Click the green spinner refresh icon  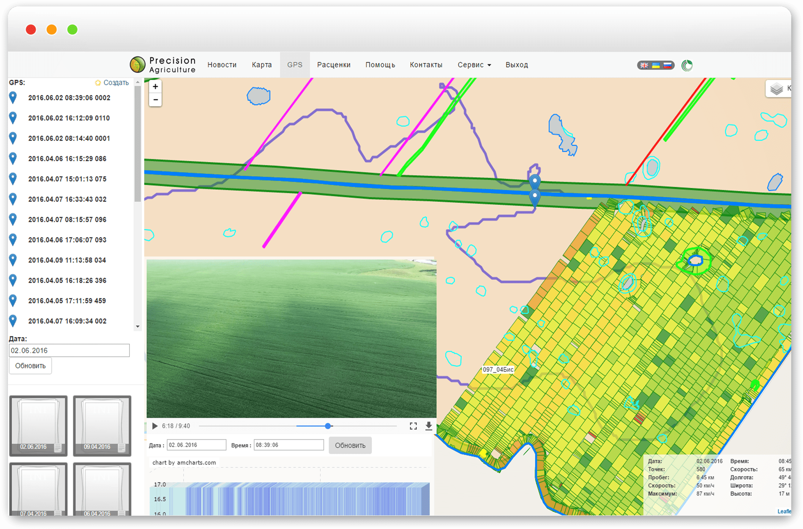[x=687, y=65]
